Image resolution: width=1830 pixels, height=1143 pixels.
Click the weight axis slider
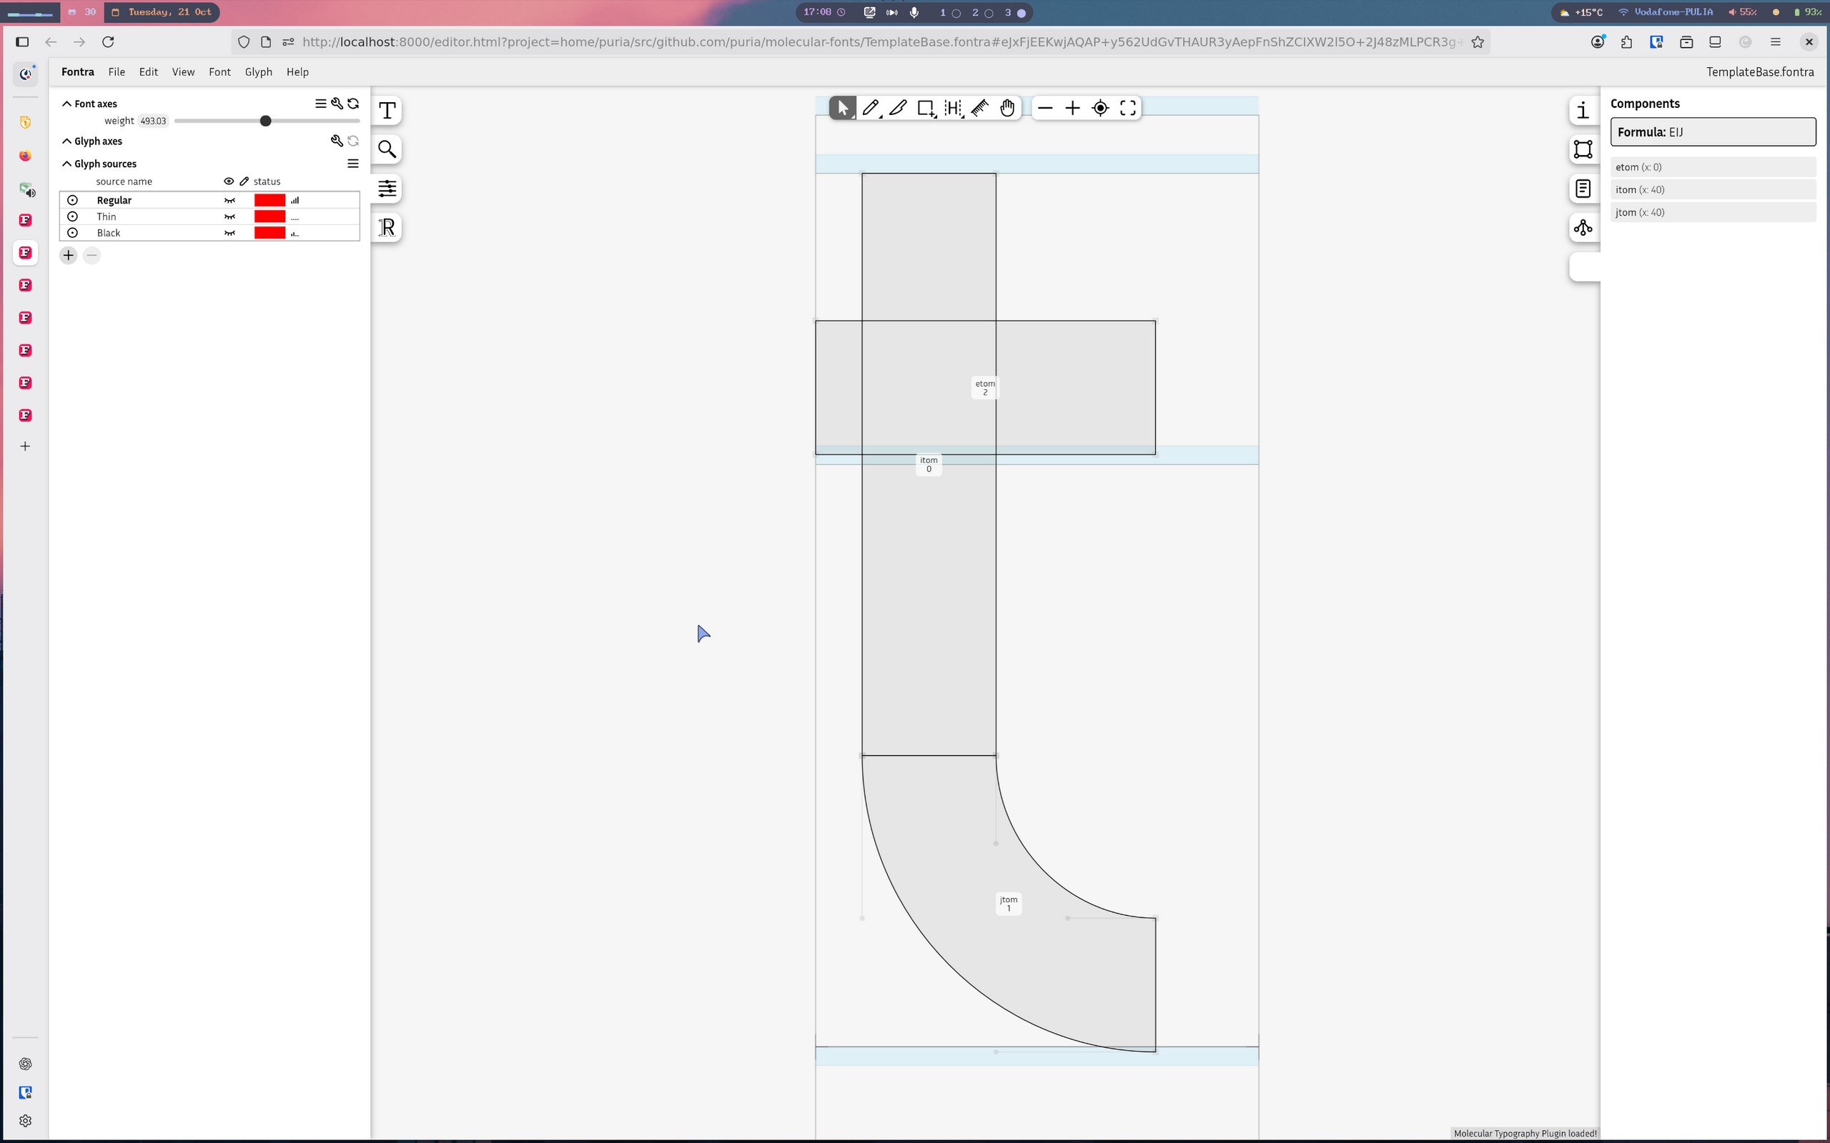(x=266, y=121)
